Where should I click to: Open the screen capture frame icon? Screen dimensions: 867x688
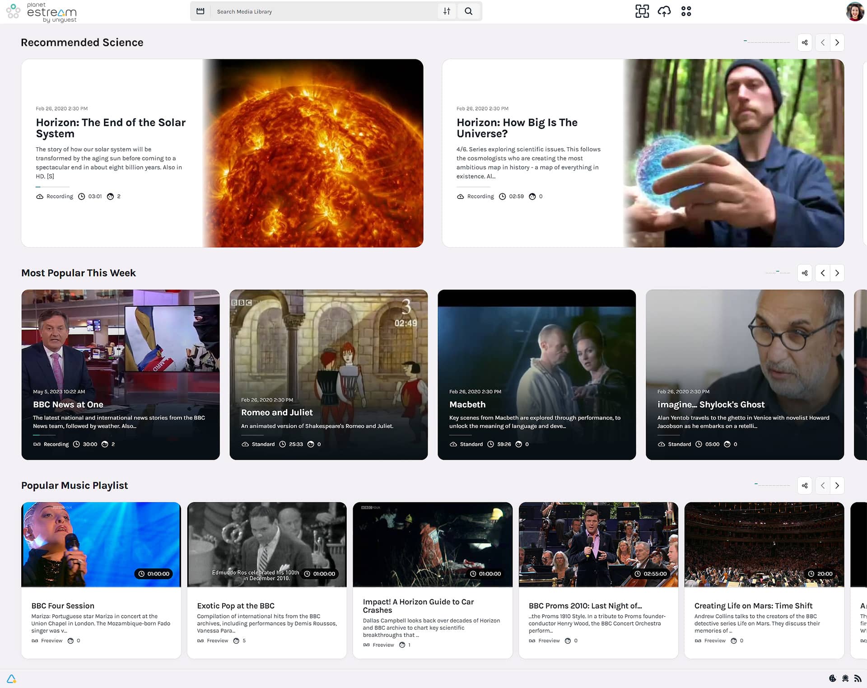pos(642,11)
